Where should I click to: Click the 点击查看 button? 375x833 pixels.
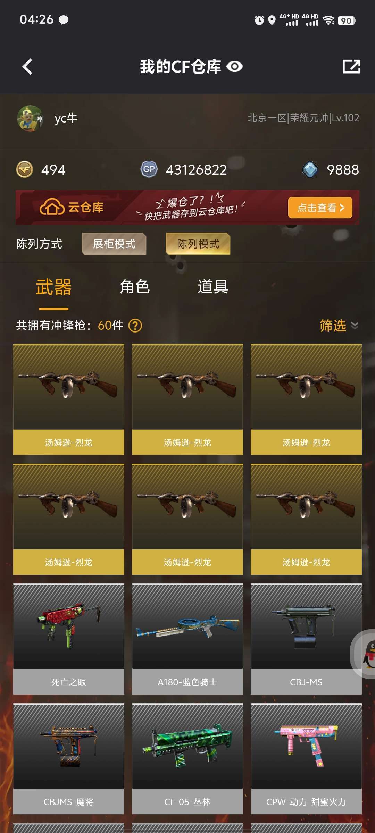coord(320,208)
